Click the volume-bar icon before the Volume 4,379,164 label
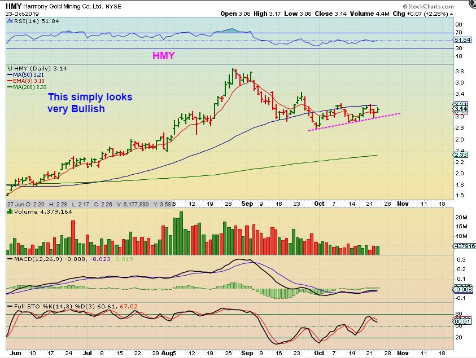Image resolution: width=476 pixels, height=358 pixels. click(10, 211)
